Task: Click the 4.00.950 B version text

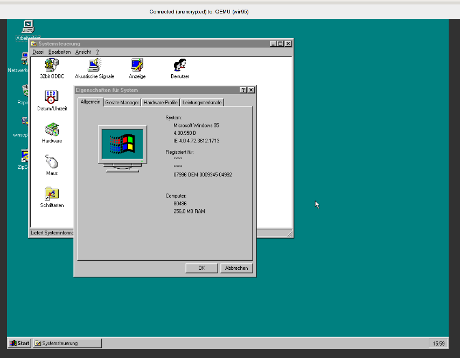Action: (x=185, y=133)
